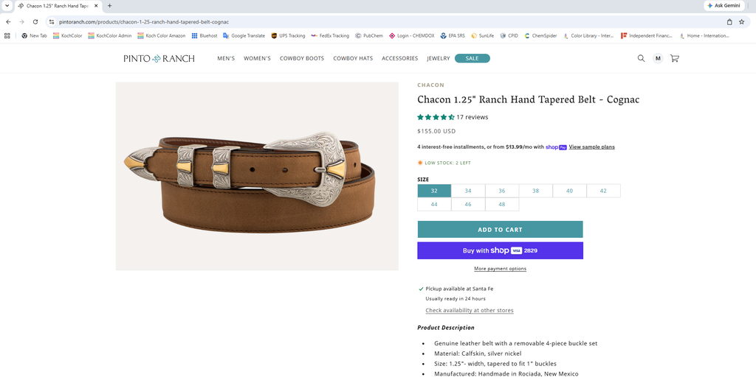Open the account icon labeled M
Image resolution: width=756 pixels, height=380 pixels.
(x=658, y=58)
